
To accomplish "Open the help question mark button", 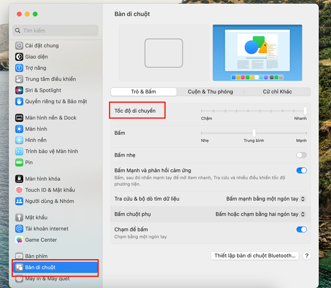I will point(307,256).
